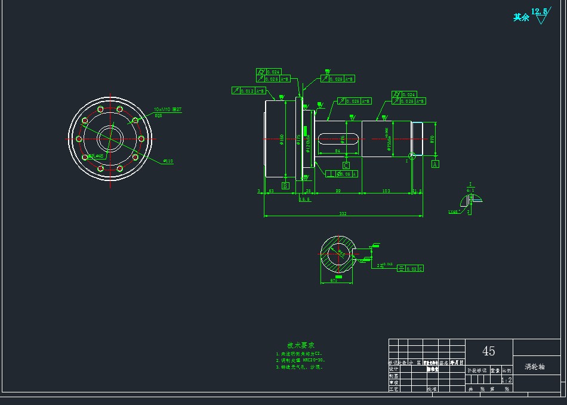Select the EQS annotation text
Screen dimensions: 567x405
(158, 116)
